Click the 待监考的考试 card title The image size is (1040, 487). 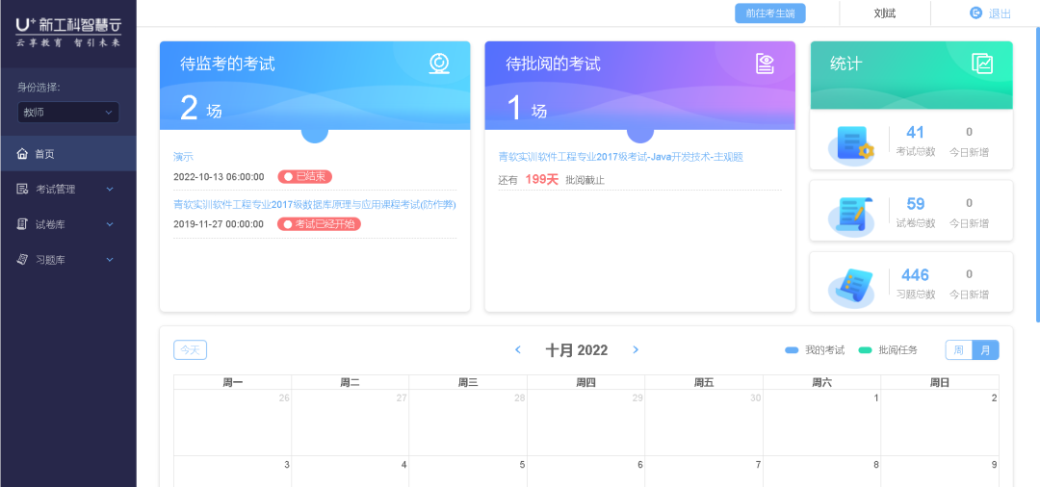(227, 64)
